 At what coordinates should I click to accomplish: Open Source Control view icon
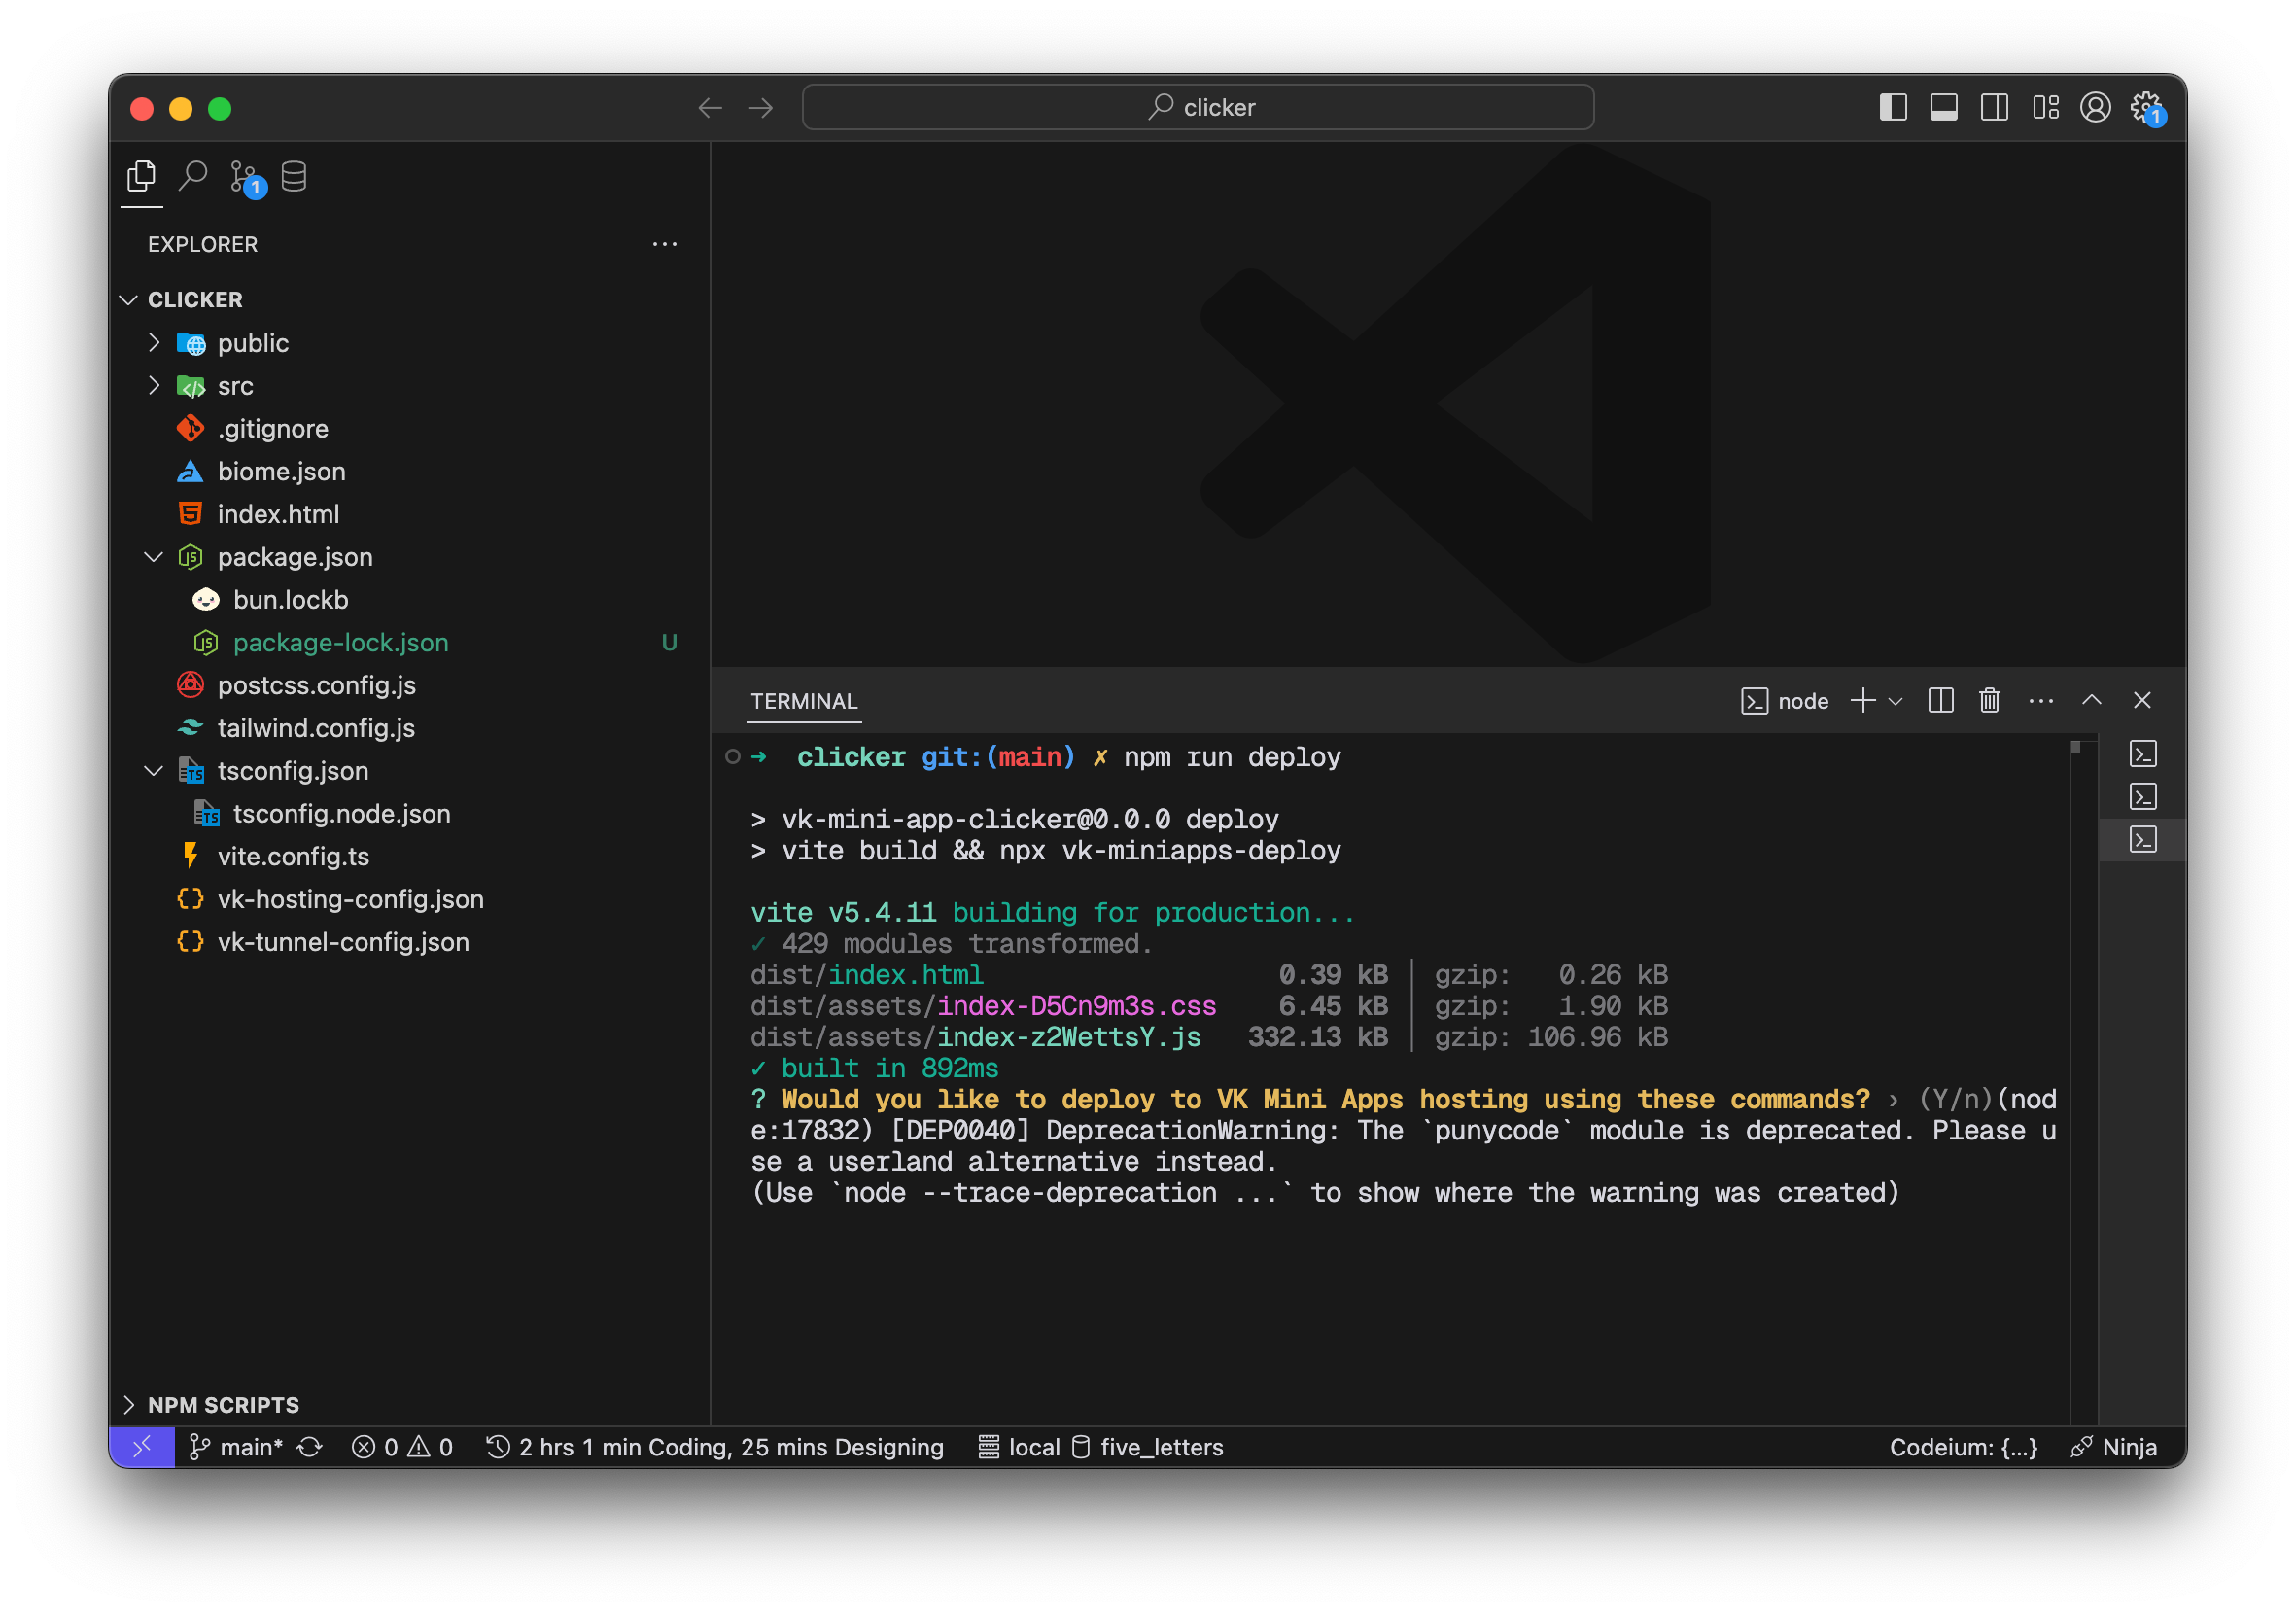point(243,177)
